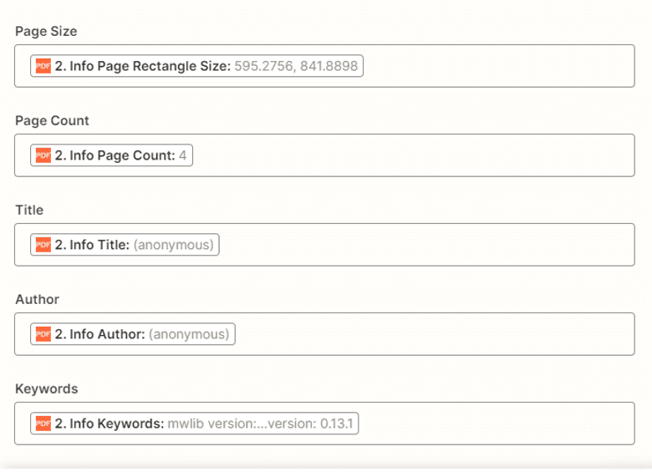Click PDF icon in Info Author pill
652x472 pixels.
pyautogui.click(x=43, y=334)
